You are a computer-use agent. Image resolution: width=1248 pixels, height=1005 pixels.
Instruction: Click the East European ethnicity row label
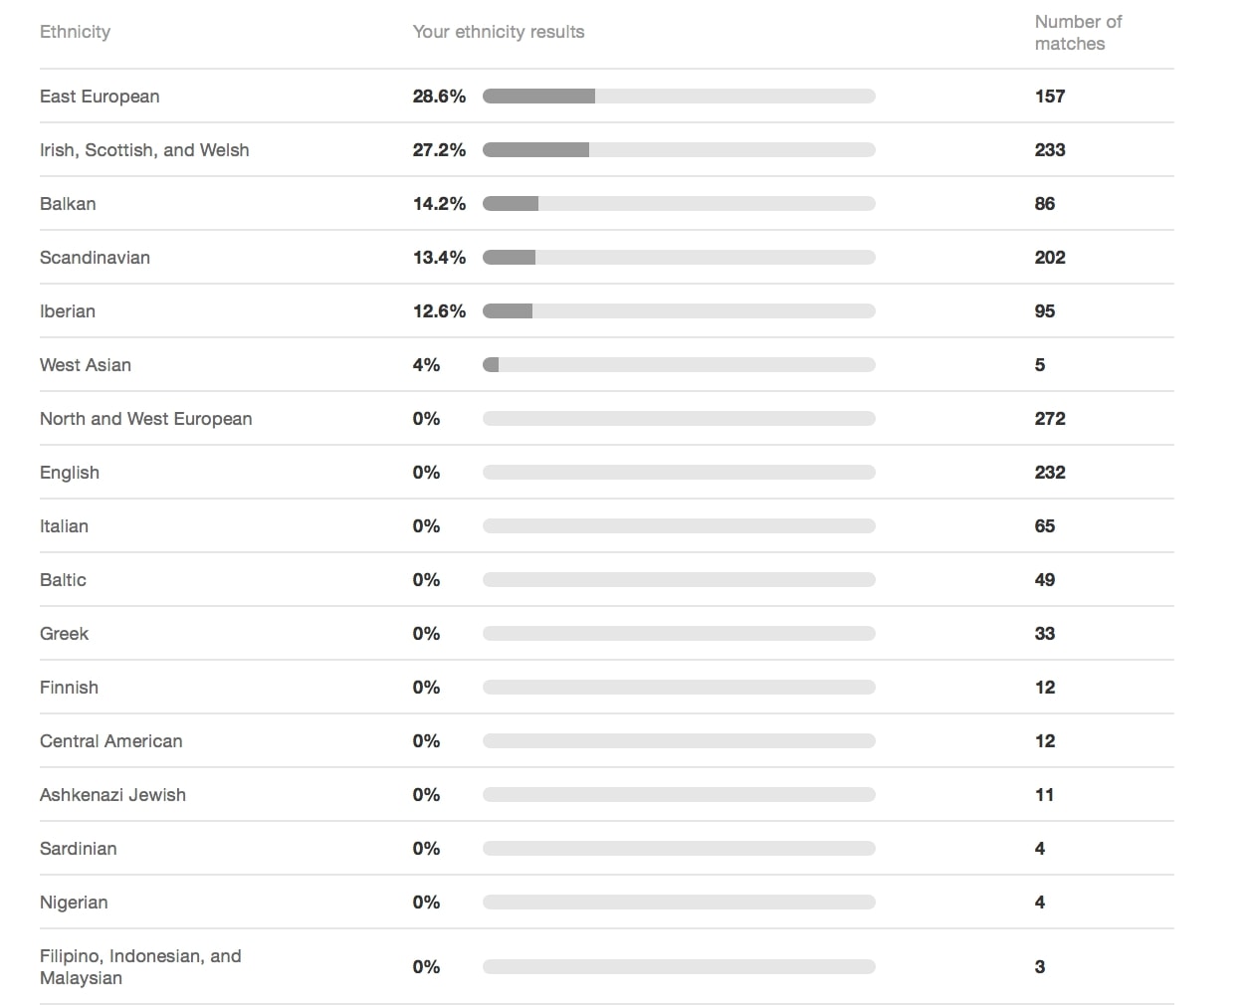pyautogui.click(x=100, y=97)
